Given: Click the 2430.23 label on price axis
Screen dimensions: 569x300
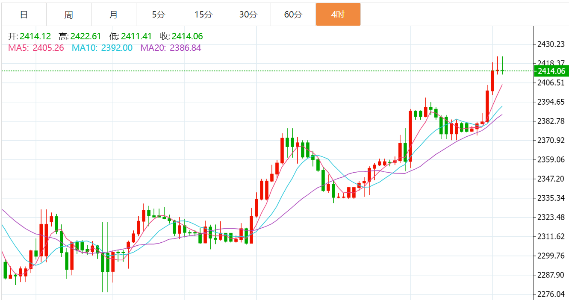Looking at the screenshot, I should (x=551, y=44).
